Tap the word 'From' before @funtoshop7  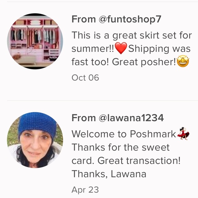(84, 19)
